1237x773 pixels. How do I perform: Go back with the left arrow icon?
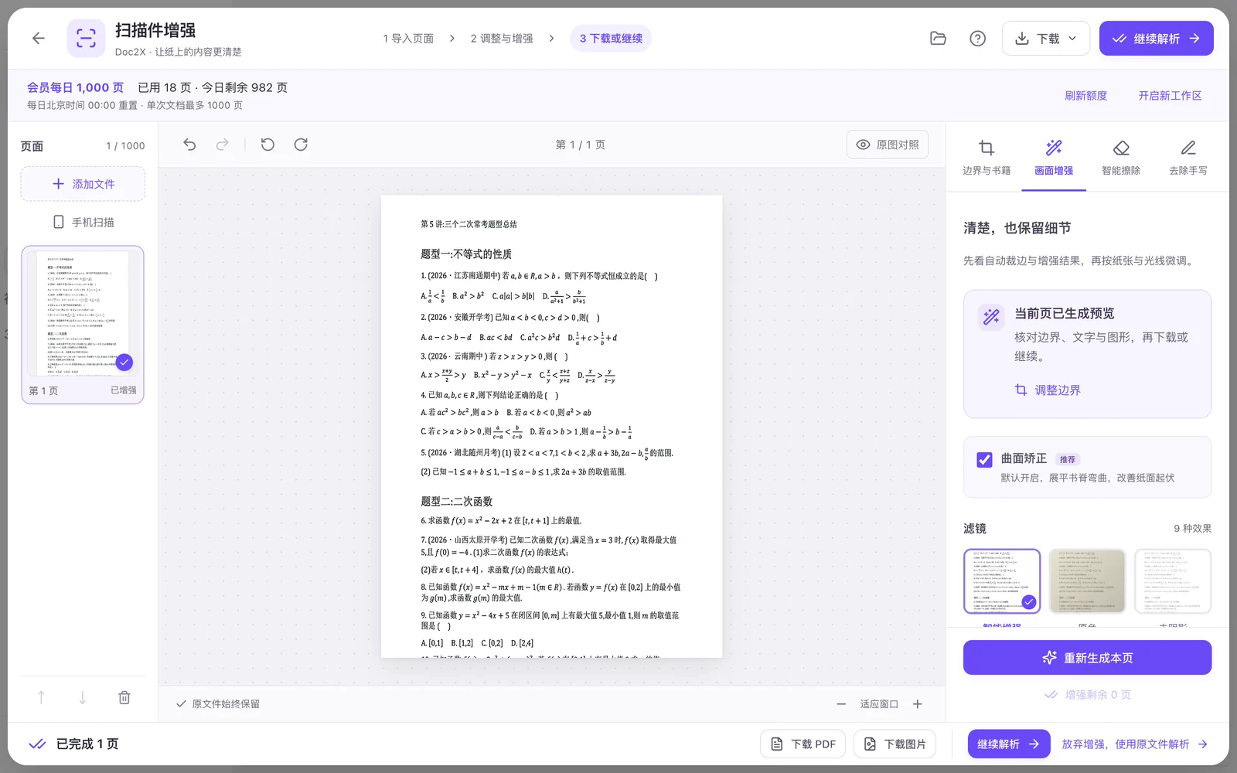tap(39, 38)
